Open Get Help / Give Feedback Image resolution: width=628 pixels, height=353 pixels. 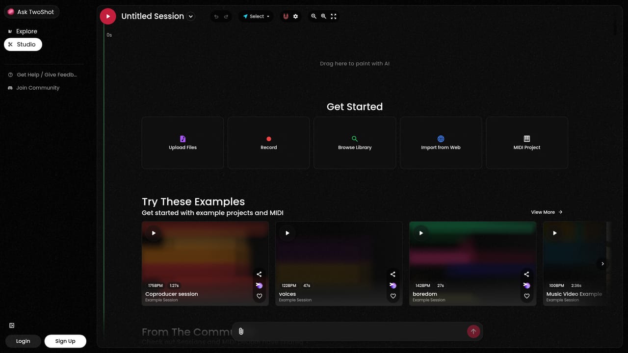[43, 75]
